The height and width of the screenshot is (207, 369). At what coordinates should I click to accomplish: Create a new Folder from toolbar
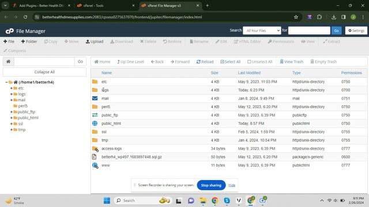click(x=29, y=41)
